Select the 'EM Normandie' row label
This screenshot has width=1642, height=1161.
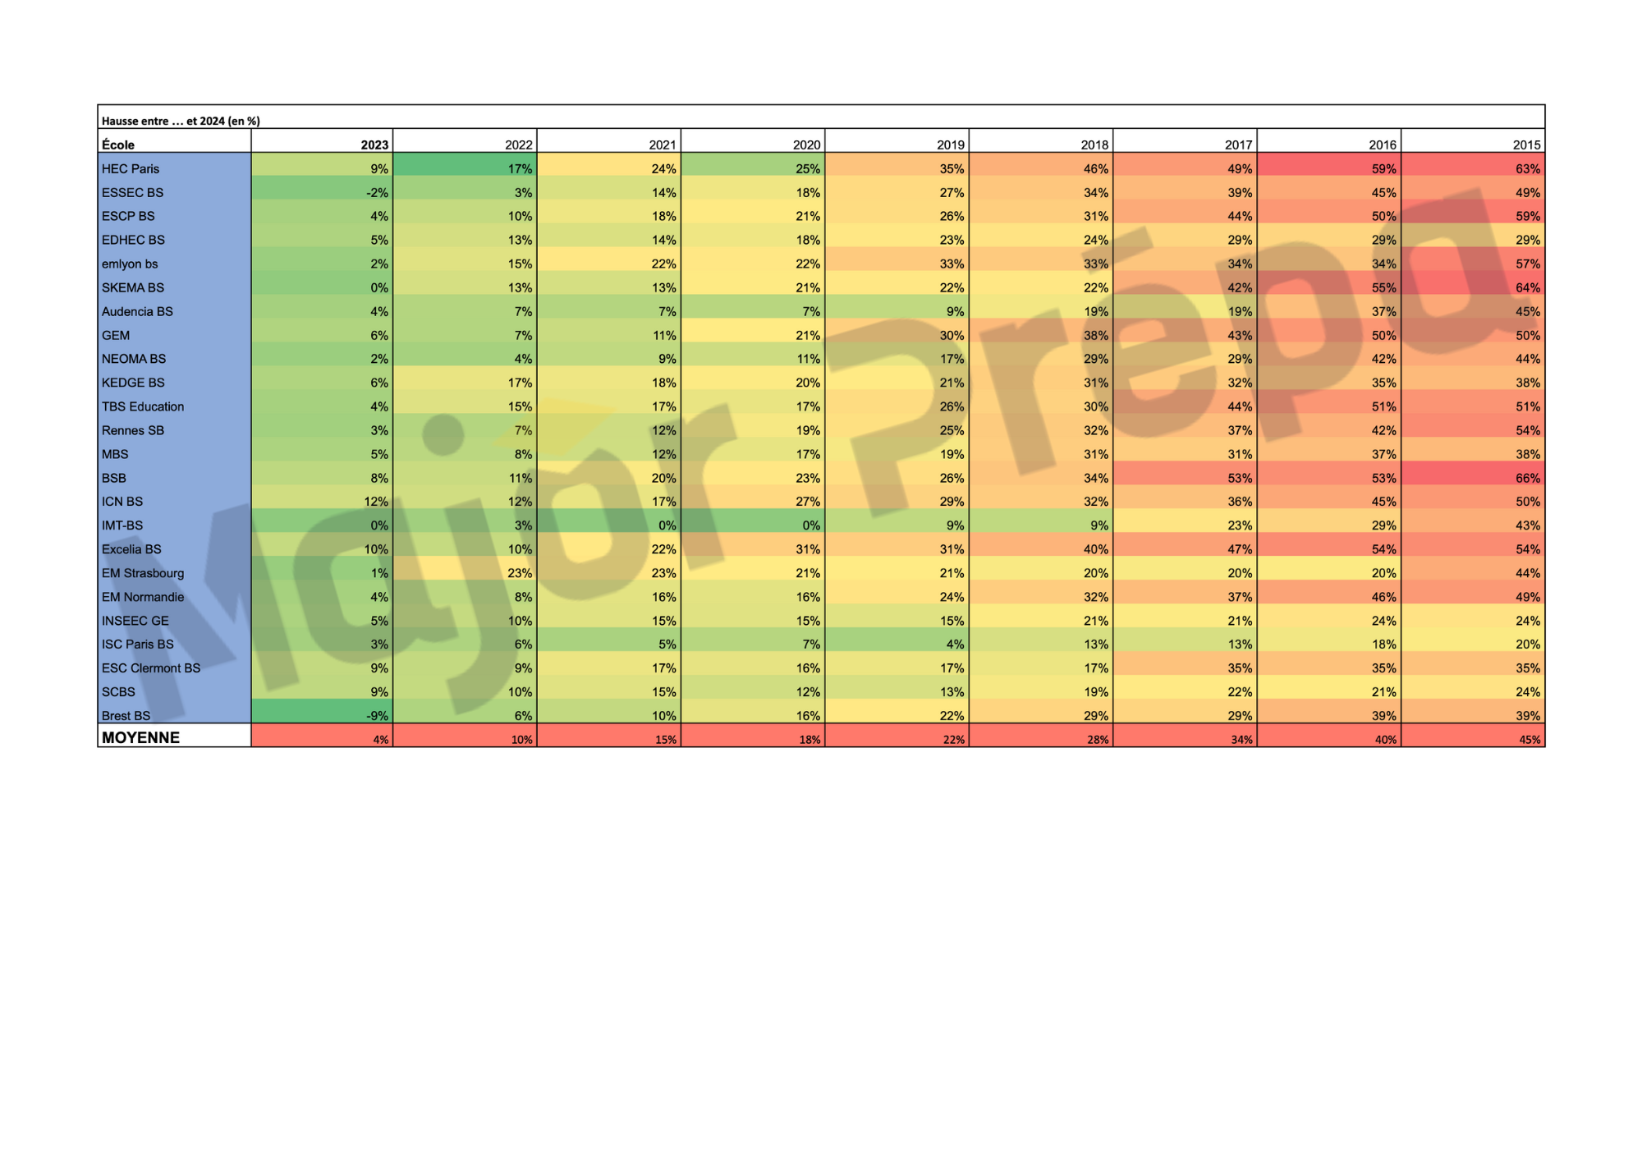pos(143,596)
